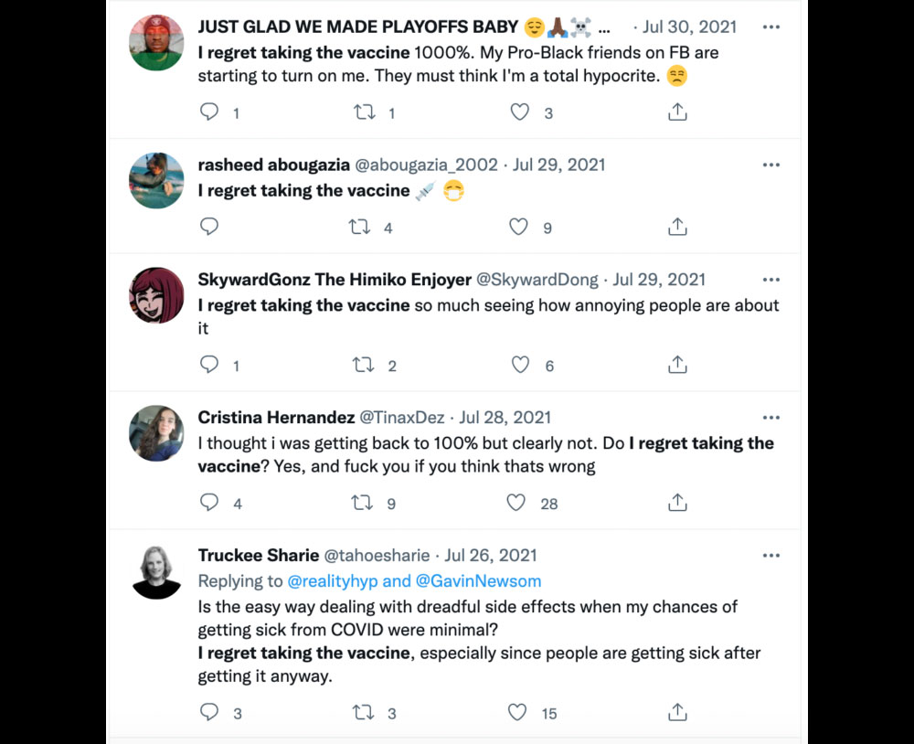
Task: Reply to Cristina Hernandez's tweet
Action: 209,503
